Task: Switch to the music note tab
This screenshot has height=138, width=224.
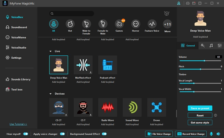Action: 211,46
